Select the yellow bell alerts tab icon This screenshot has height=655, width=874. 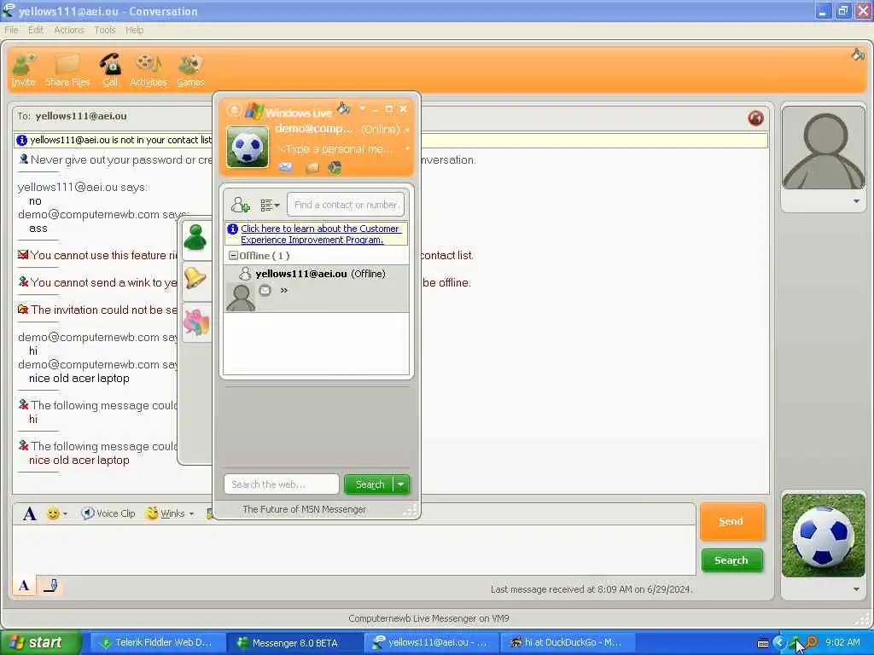(x=195, y=278)
